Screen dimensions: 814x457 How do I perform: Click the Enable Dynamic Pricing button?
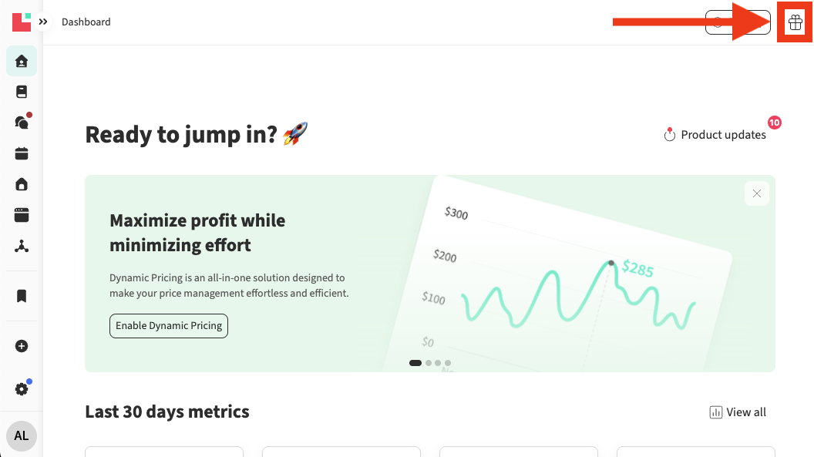pyautogui.click(x=169, y=326)
